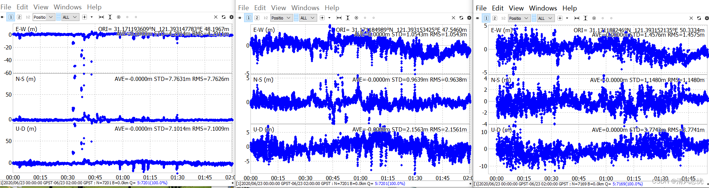The height and width of the screenshot is (188, 709).
Task: Click 'STD=4.2914m' statistics text in the left E-W plot
Action: coord(168,34)
